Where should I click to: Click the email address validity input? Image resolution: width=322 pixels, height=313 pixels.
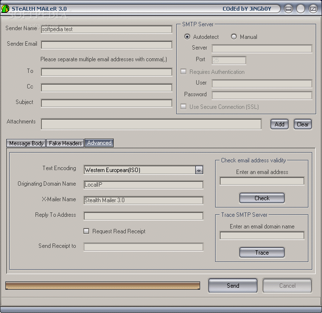tap(262, 181)
